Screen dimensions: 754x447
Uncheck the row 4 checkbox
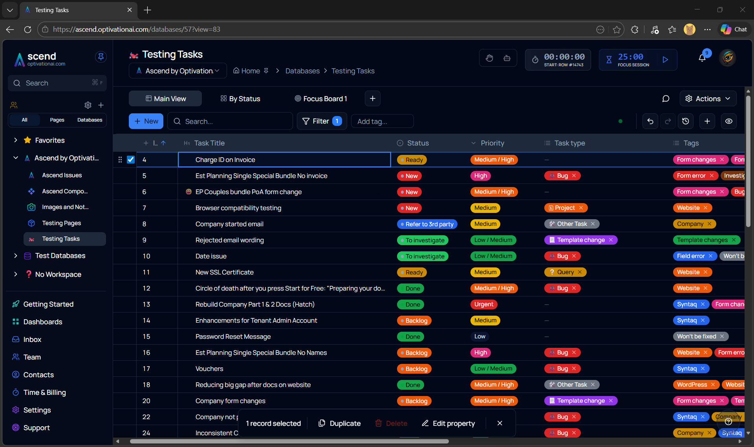point(131,160)
